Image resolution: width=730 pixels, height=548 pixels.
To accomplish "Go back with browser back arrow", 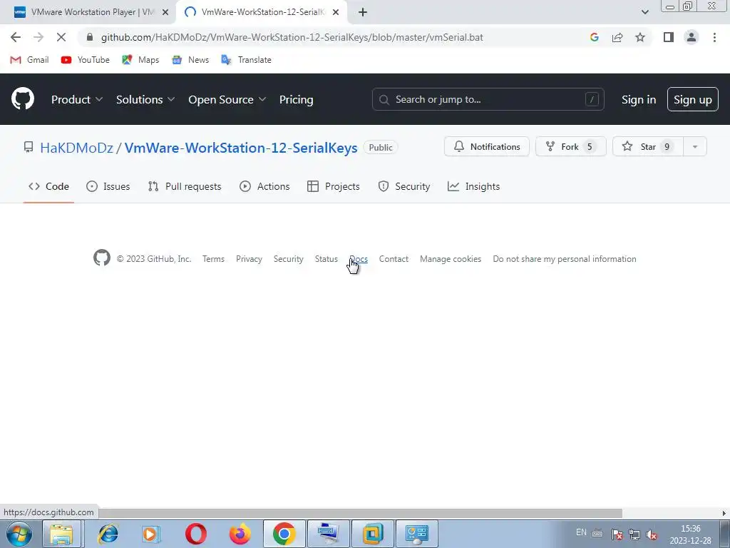I will (16, 37).
